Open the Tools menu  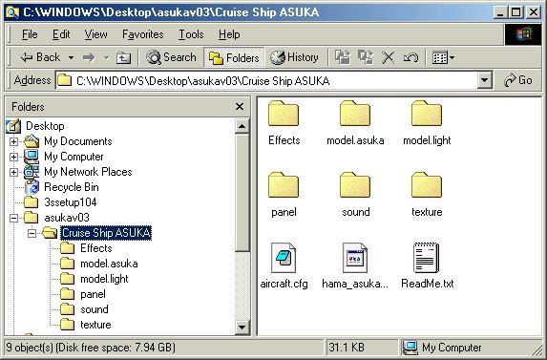click(191, 34)
